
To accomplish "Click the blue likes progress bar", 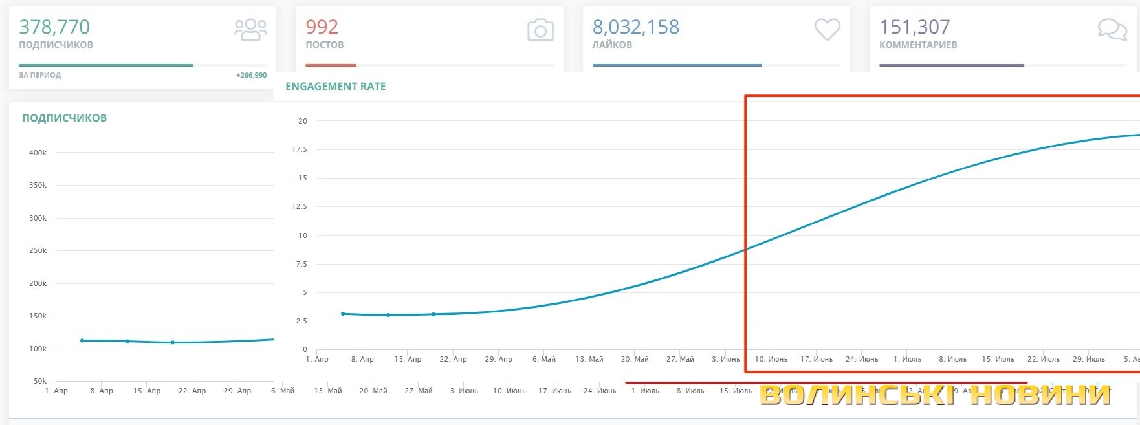I will (677, 65).
